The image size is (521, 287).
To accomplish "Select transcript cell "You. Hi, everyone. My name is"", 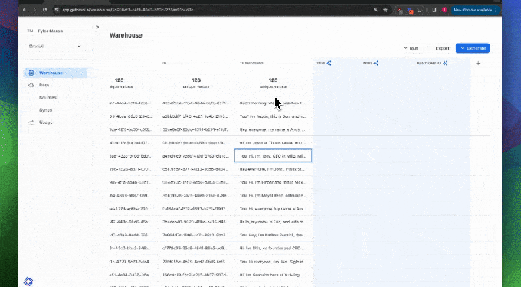I will 273,209.
